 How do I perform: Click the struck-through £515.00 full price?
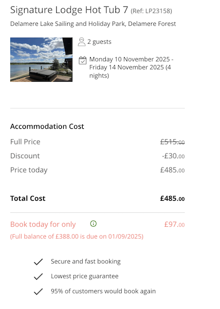pyautogui.click(x=172, y=142)
